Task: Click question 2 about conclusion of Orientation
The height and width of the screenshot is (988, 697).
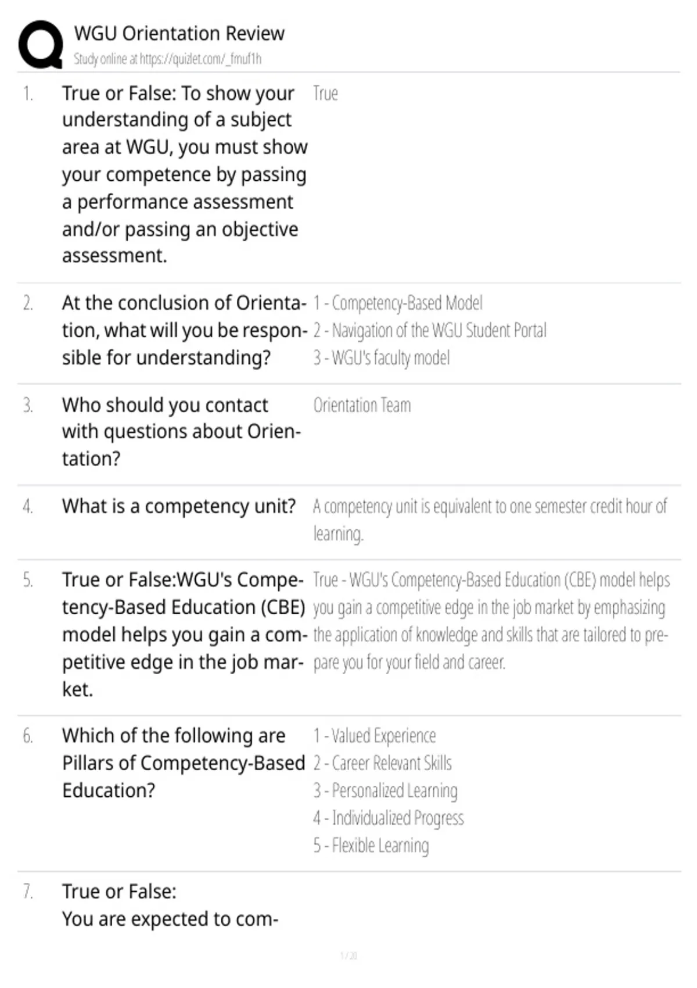Action: [x=185, y=330]
